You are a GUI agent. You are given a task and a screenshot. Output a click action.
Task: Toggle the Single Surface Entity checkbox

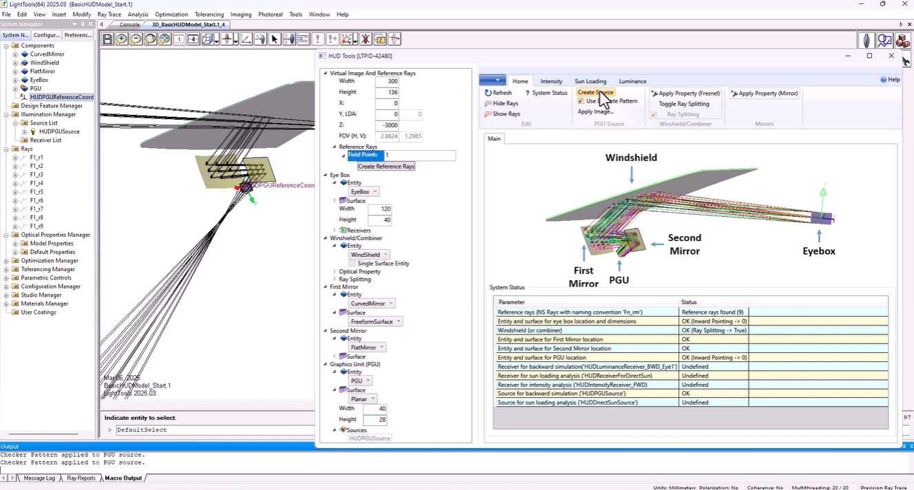(353, 264)
